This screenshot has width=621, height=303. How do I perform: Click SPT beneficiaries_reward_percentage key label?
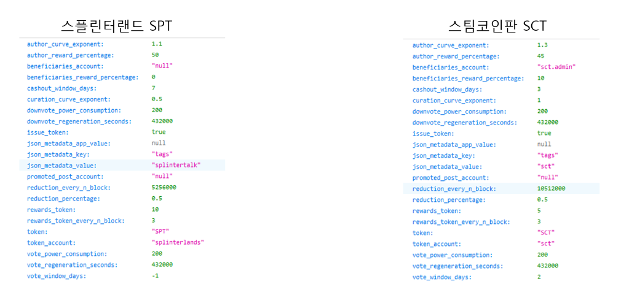82,77
